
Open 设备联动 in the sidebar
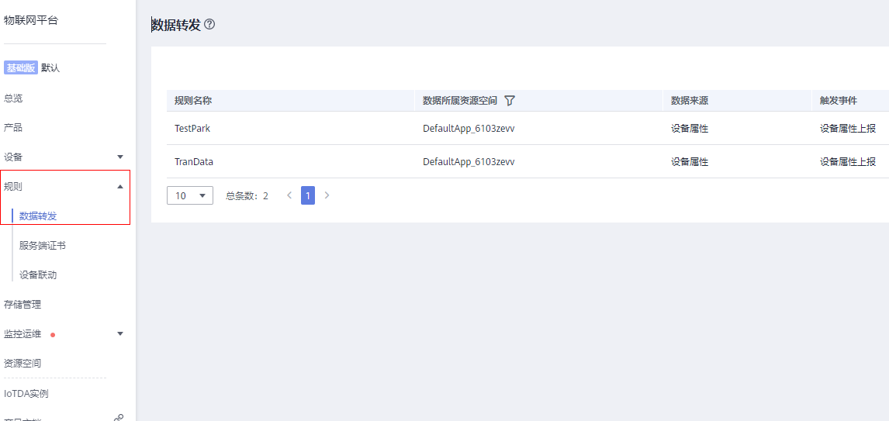38,274
